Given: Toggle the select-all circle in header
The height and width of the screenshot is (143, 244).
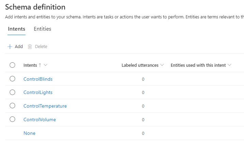Looking at the screenshot, I should click(13, 65).
